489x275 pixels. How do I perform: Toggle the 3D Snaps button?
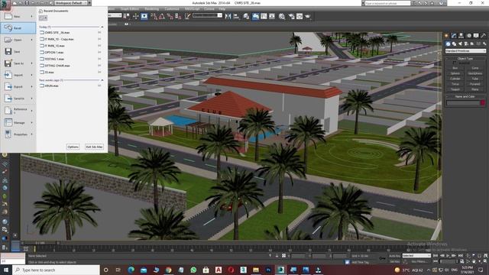pyautogui.click(x=154, y=16)
